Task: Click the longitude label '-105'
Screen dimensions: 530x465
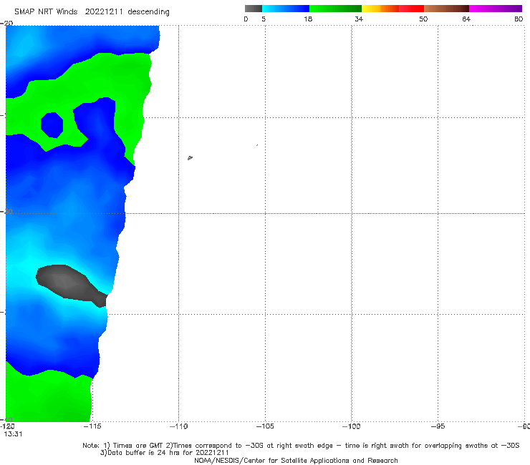Action: [265, 426]
